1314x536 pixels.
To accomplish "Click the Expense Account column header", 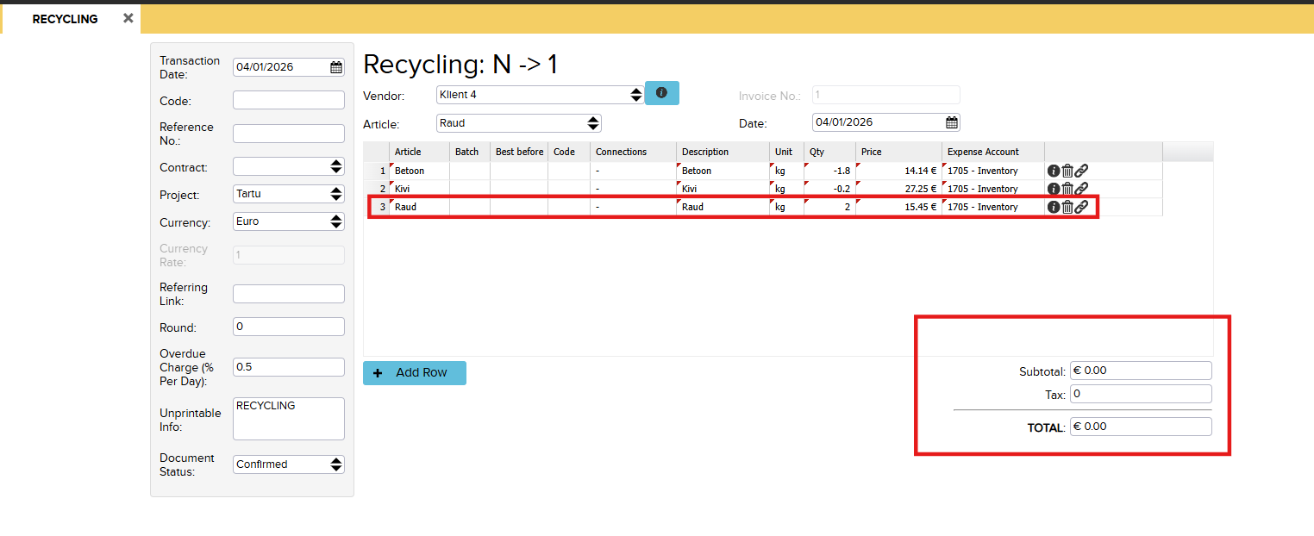I will (983, 152).
